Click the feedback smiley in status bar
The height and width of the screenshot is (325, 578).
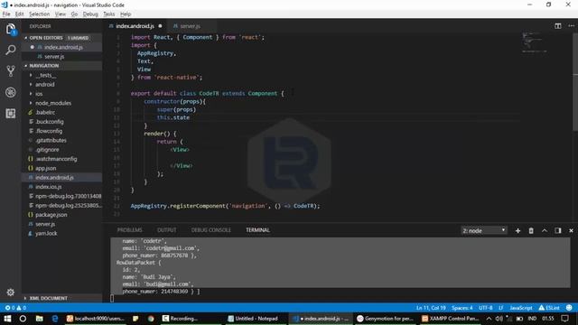(569, 308)
